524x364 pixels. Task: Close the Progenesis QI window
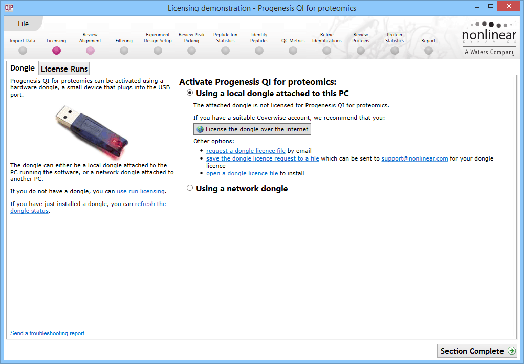509,6
